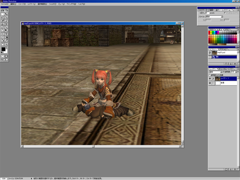240x180 pixels.
Task: Click trash icon in Layers panel
Action: tap(235, 169)
